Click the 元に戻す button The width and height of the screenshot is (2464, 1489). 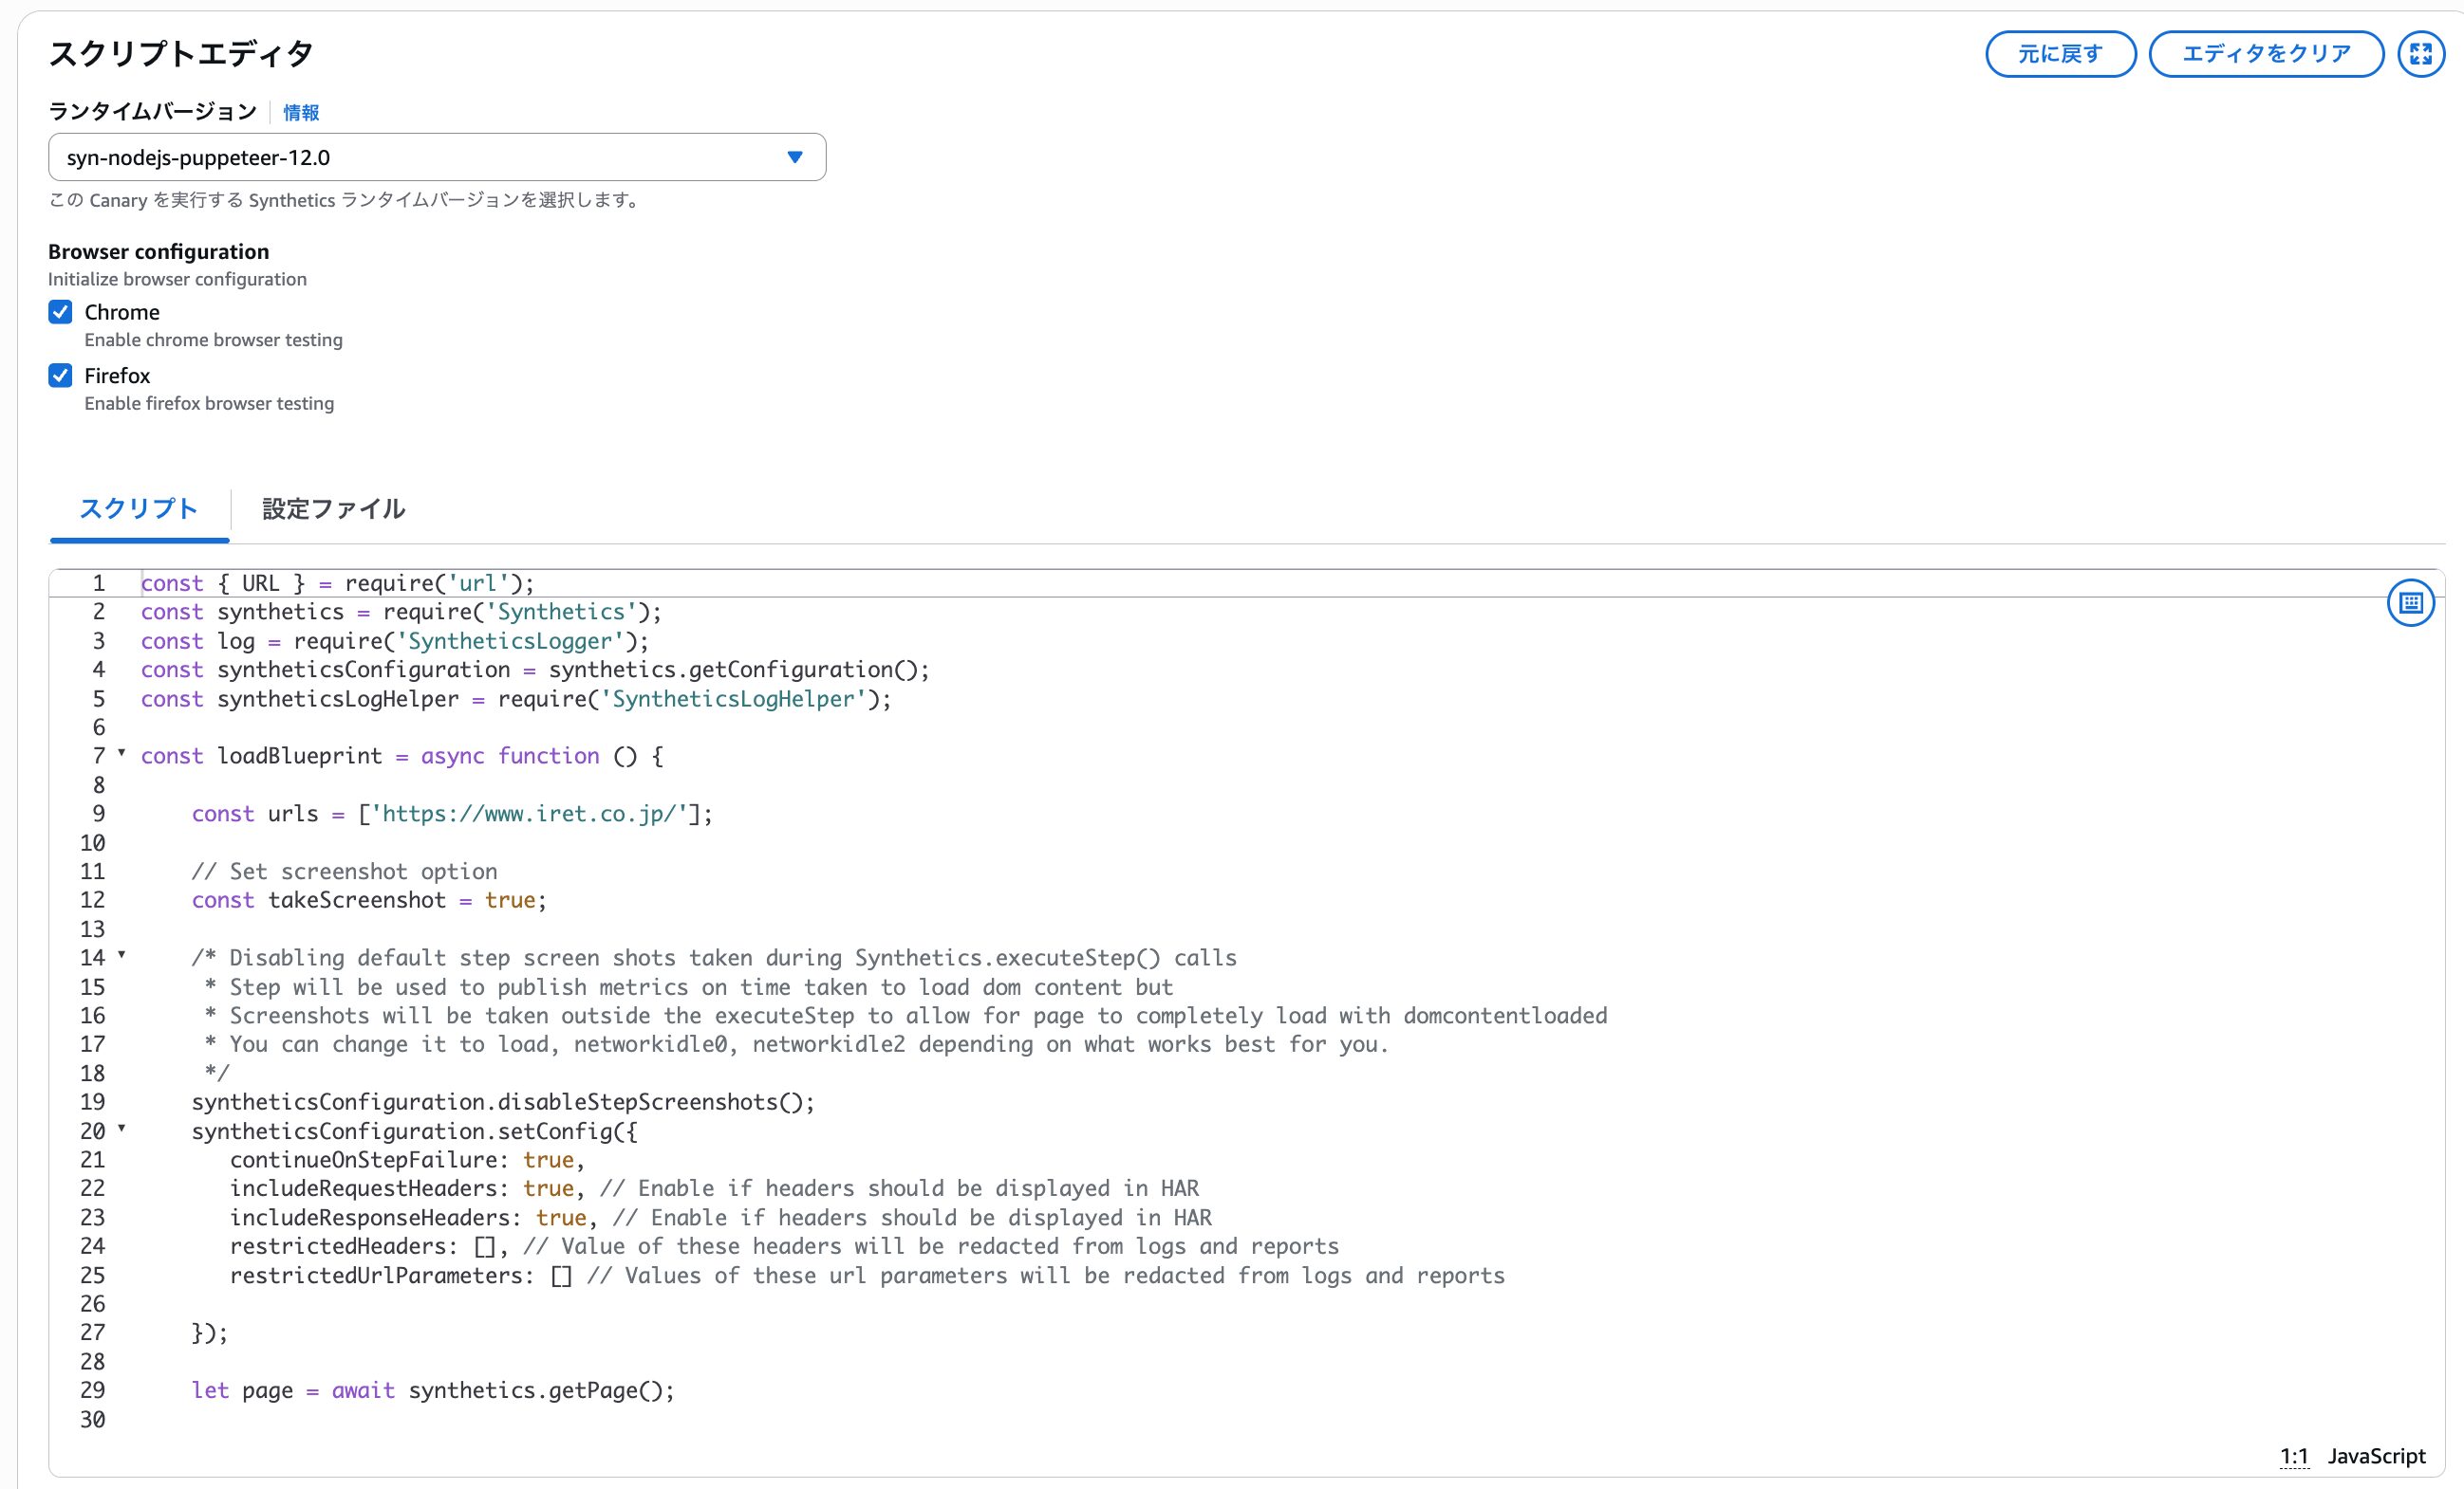point(2060,53)
